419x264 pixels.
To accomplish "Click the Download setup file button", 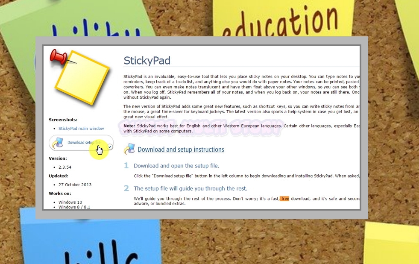I will [x=81, y=143].
